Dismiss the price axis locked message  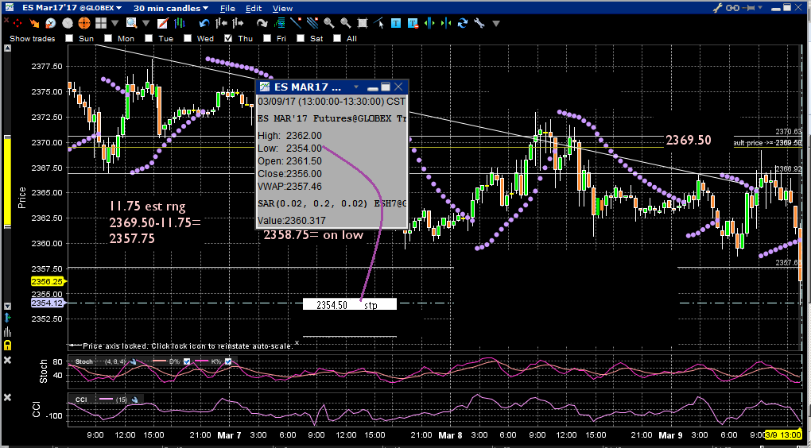(x=297, y=342)
